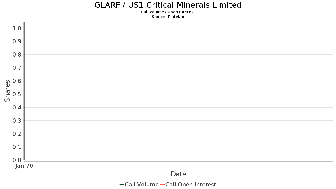Image resolution: width=336 pixels, height=189 pixels.
Task: Select the 0.9 y-axis tick label
Action: point(17,41)
